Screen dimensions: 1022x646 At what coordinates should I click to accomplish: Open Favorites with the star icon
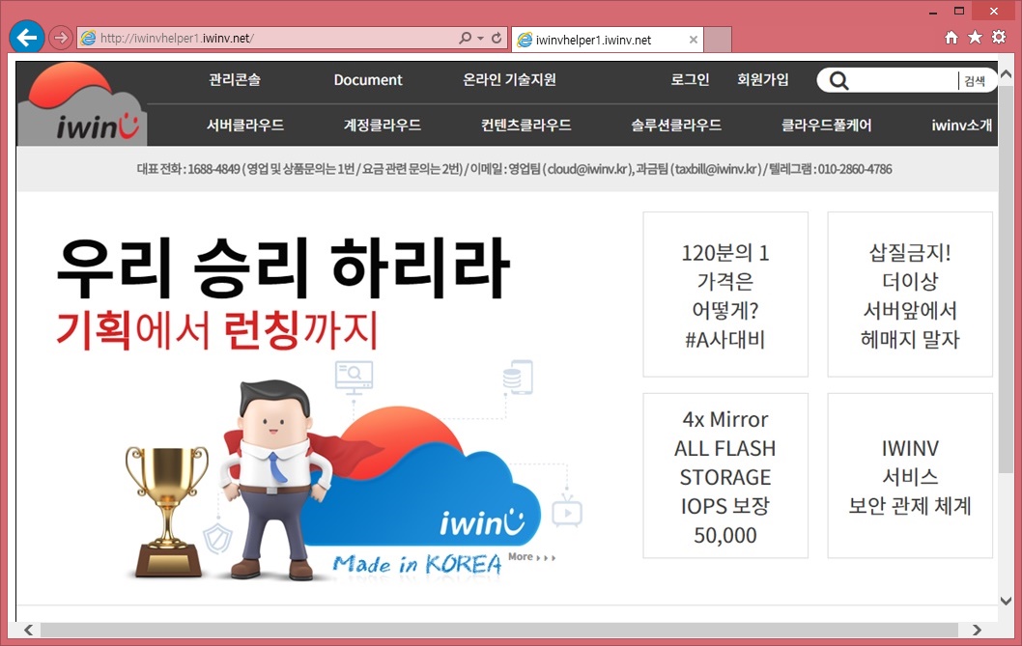point(975,37)
